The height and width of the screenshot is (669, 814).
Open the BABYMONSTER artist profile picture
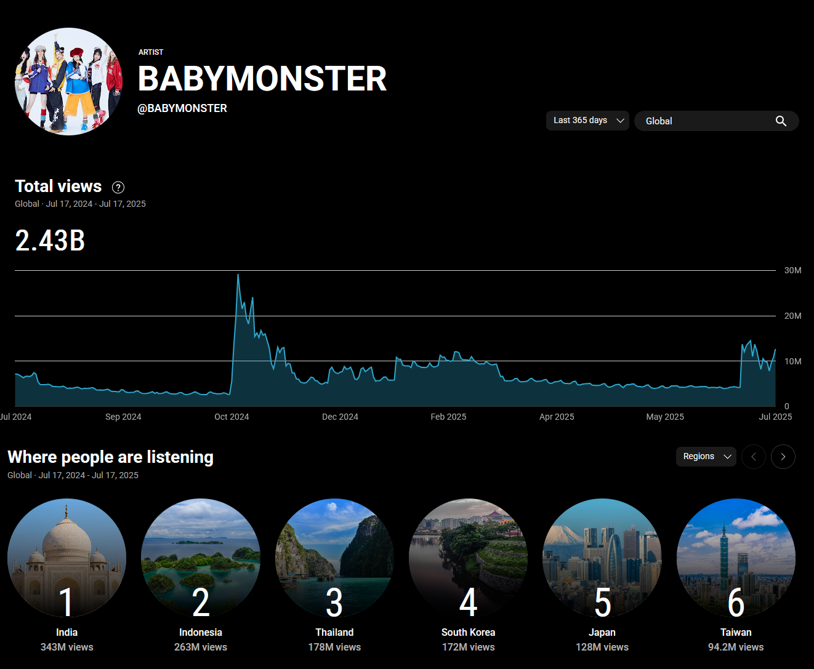click(69, 81)
